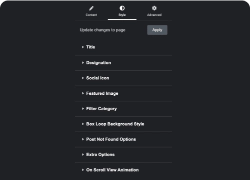Click the pencil icon above Content
Screen dimensions: 250x180
coord(91,8)
